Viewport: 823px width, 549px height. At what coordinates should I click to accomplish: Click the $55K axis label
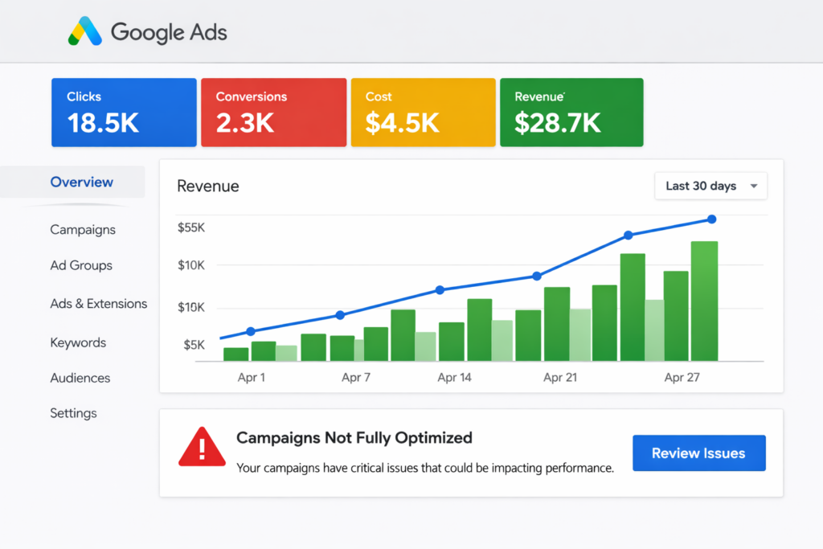point(191,227)
